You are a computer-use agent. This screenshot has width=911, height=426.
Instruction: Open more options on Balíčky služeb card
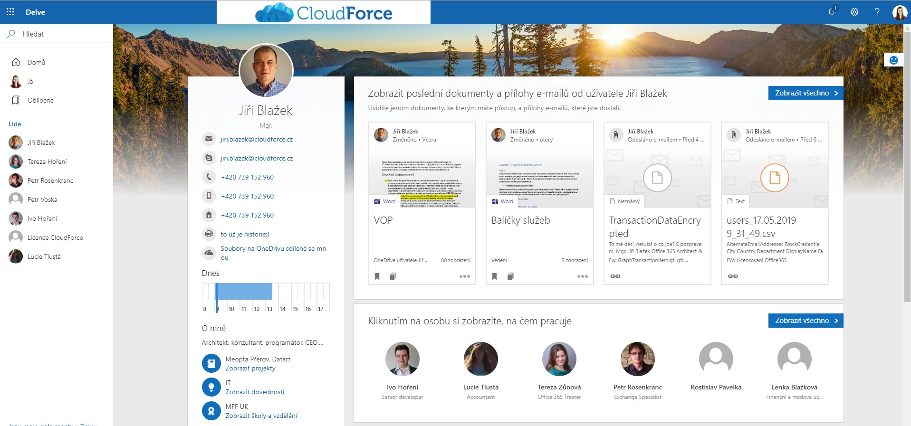click(582, 276)
